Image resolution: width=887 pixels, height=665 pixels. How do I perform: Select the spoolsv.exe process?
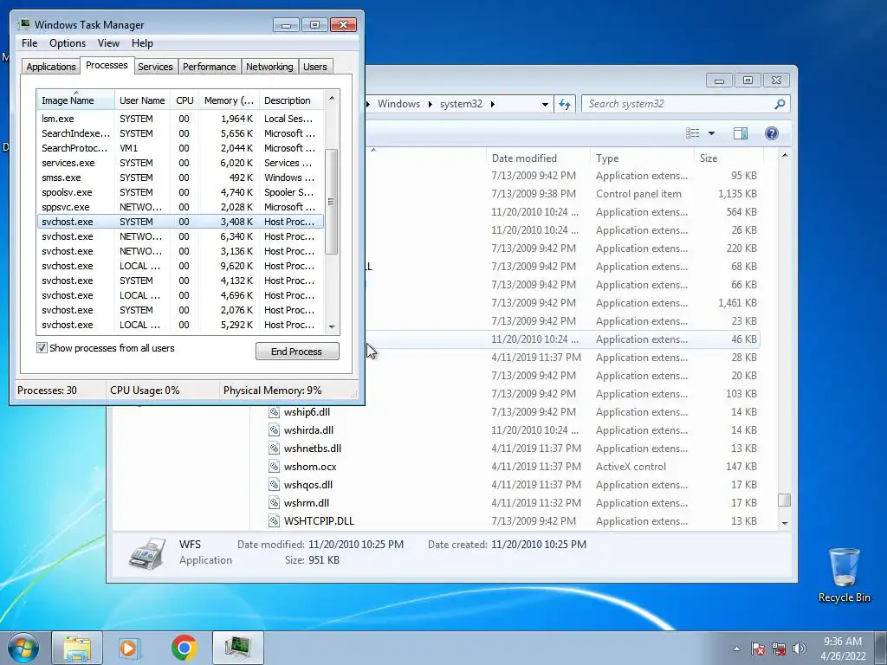pyautogui.click(x=180, y=192)
